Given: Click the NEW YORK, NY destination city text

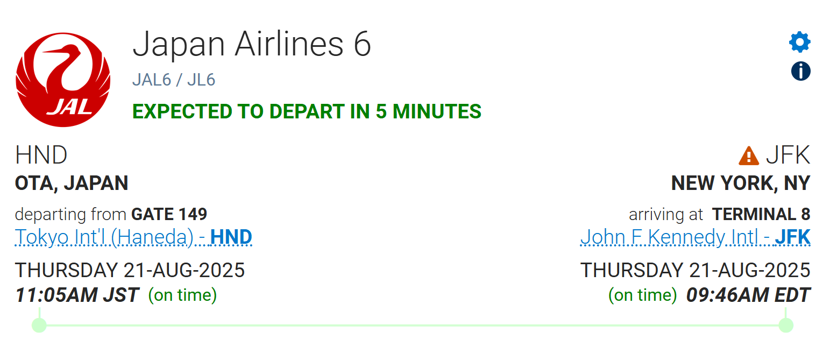Looking at the screenshot, I should tap(741, 183).
